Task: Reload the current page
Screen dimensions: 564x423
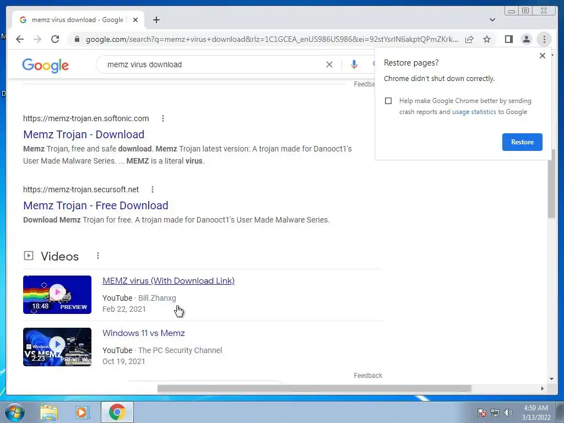Action: pyautogui.click(x=55, y=39)
